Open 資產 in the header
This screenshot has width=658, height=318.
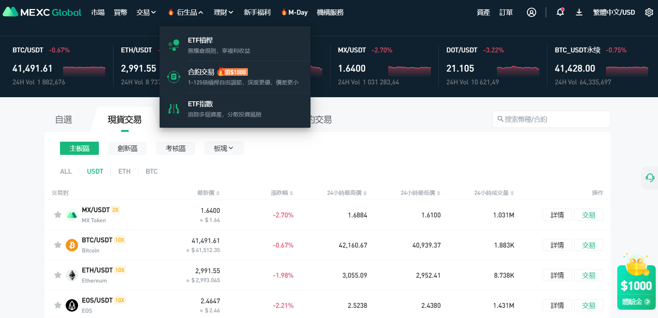pos(483,12)
